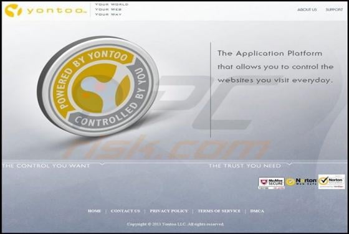Click the Powered by Yontoo badge
349x234 pixels.
coord(98,87)
